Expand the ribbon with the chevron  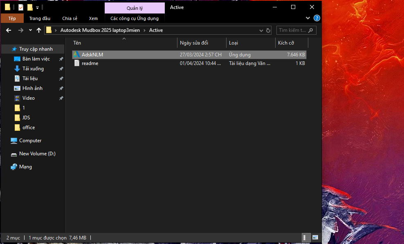click(308, 18)
